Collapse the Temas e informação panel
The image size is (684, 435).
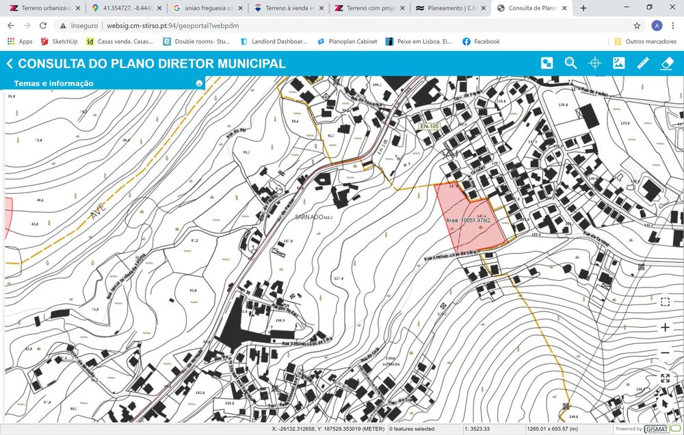tap(199, 83)
